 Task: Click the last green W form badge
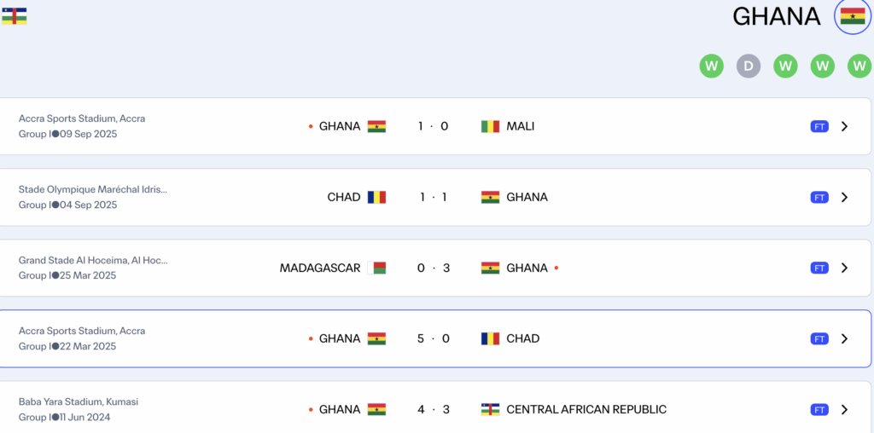click(859, 66)
